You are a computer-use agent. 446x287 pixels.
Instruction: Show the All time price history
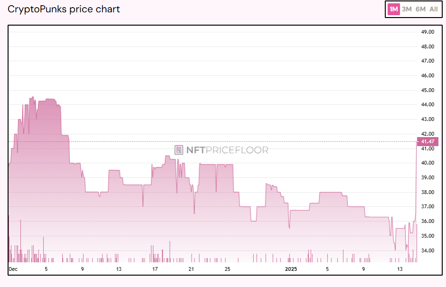tap(434, 9)
